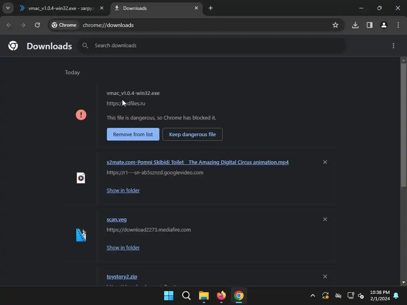407x305 pixels.
Task: Open the x2mate.com Pomni Skibidi Toilet mp4 link
Action: click(x=198, y=162)
